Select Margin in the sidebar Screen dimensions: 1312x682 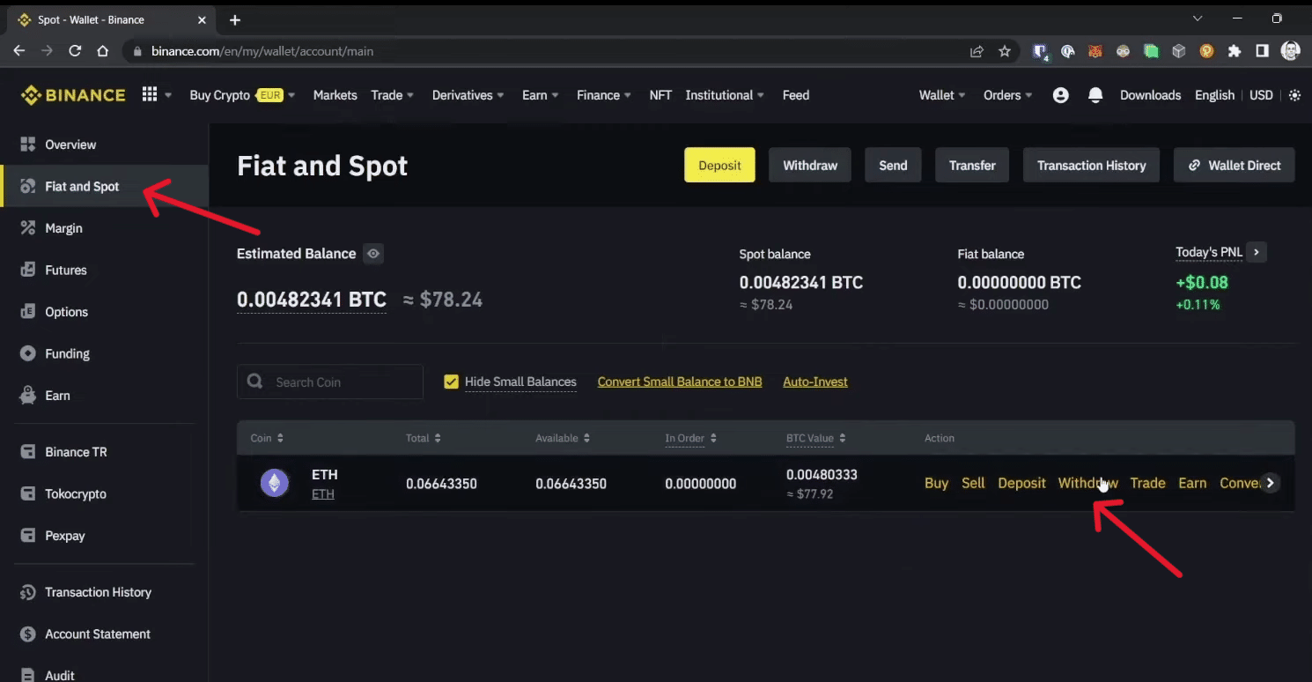[x=63, y=228]
